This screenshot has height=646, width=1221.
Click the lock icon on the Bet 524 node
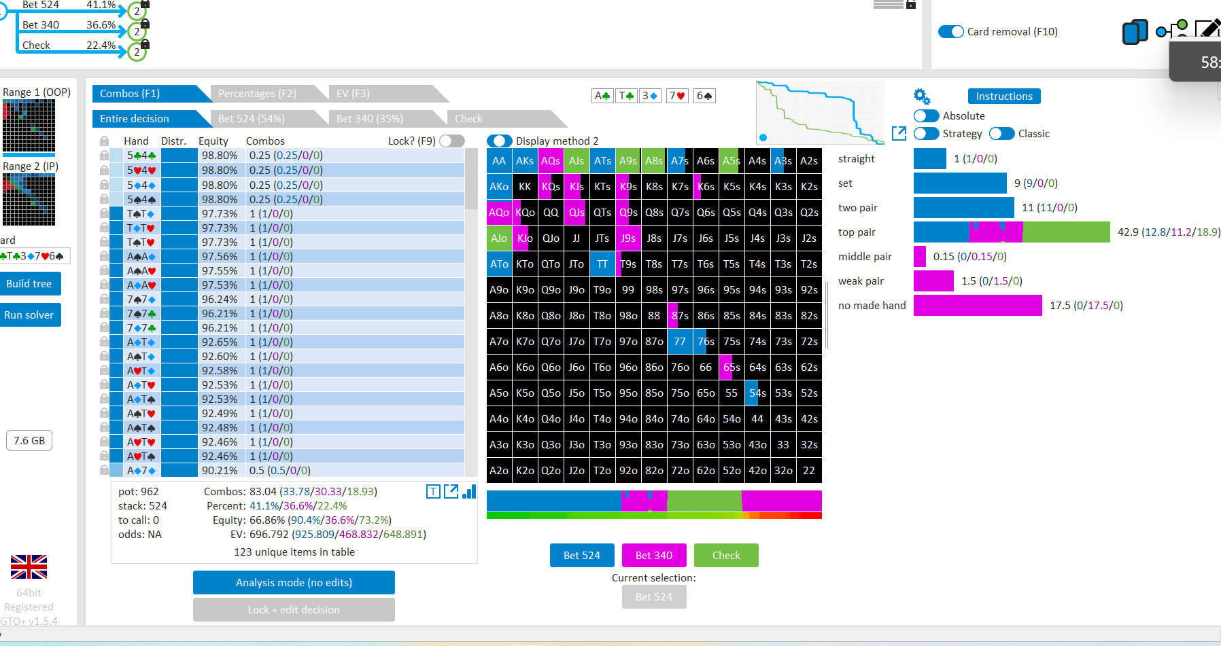tap(145, 3)
